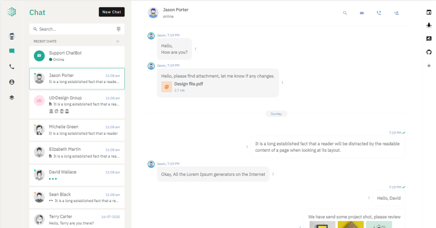Select the layers section at sidebar bottom
This screenshot has width=436, height=228.
[11, 97]
